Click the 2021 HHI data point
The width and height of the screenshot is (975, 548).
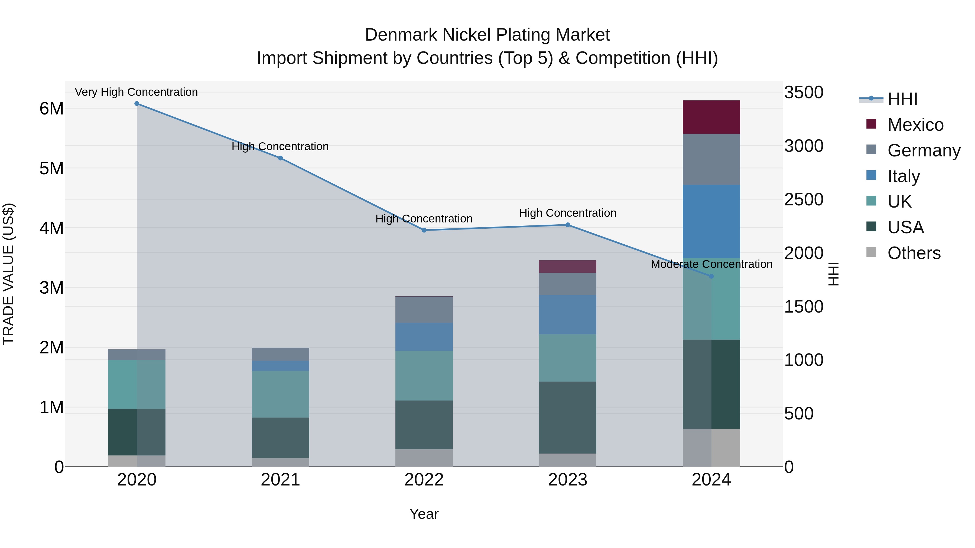click(281, 158)
